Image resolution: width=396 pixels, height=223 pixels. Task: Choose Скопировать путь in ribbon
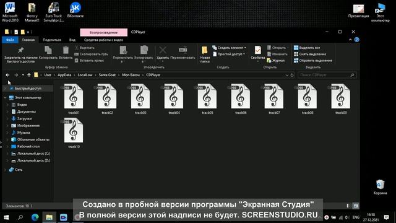(x=91, y=54)
